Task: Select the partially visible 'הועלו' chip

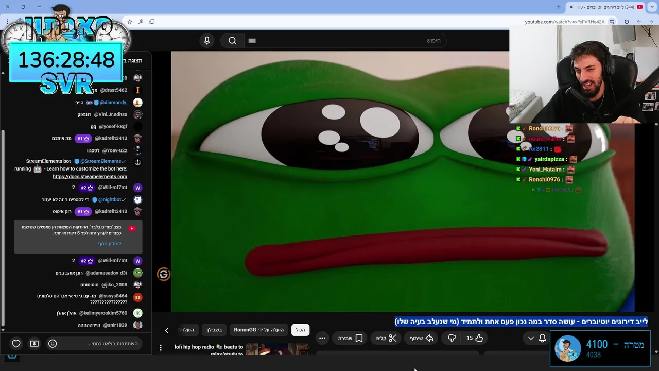Action: click(x=188, y=330)
